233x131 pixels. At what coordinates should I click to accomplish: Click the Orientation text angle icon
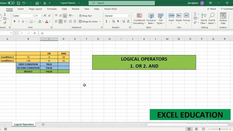(x=71, y=15)
